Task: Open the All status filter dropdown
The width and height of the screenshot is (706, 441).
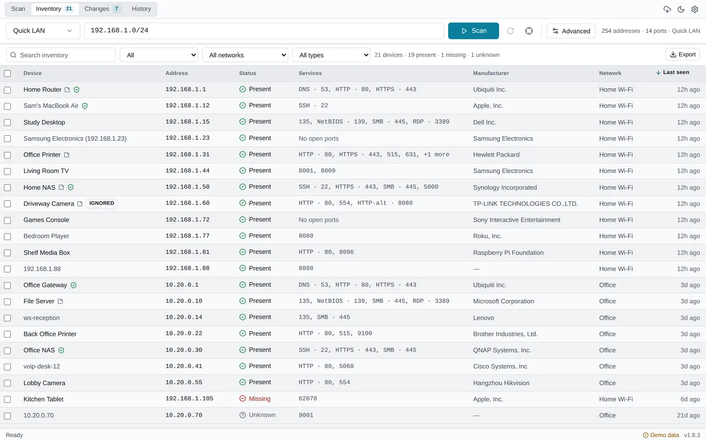Action: click(x=159, y=55)
